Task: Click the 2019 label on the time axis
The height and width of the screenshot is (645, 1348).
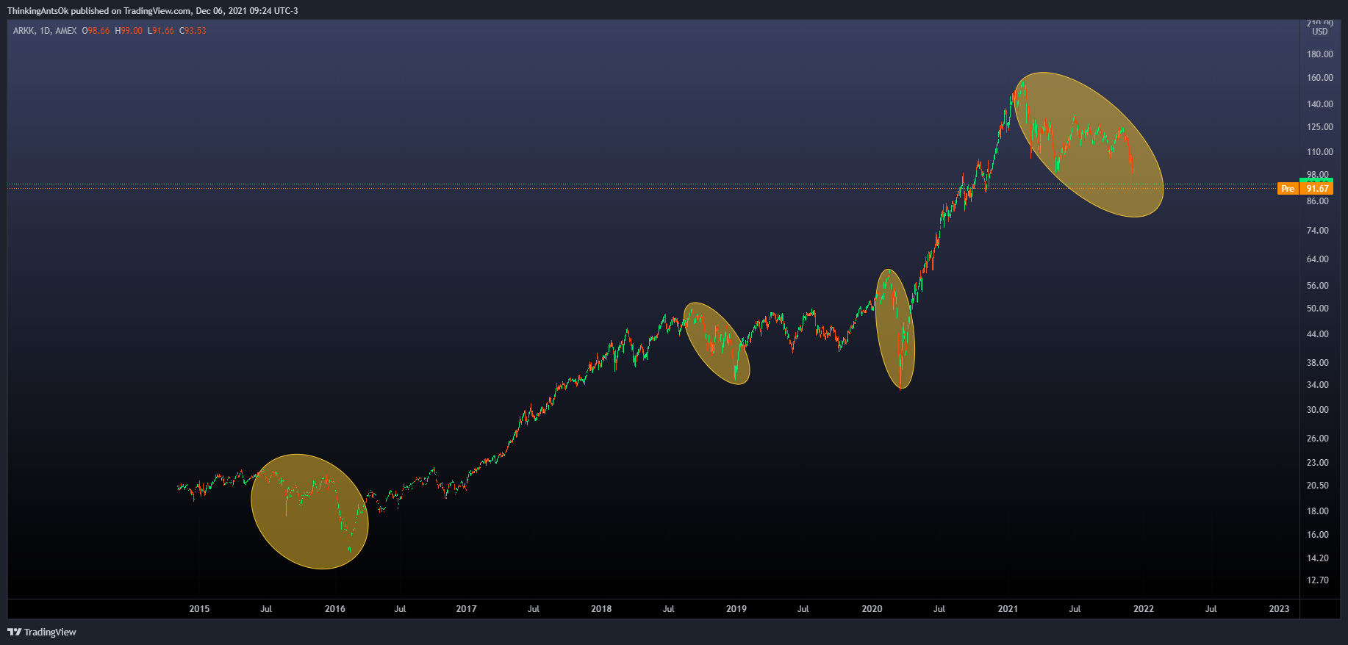Action: [736, 609]
